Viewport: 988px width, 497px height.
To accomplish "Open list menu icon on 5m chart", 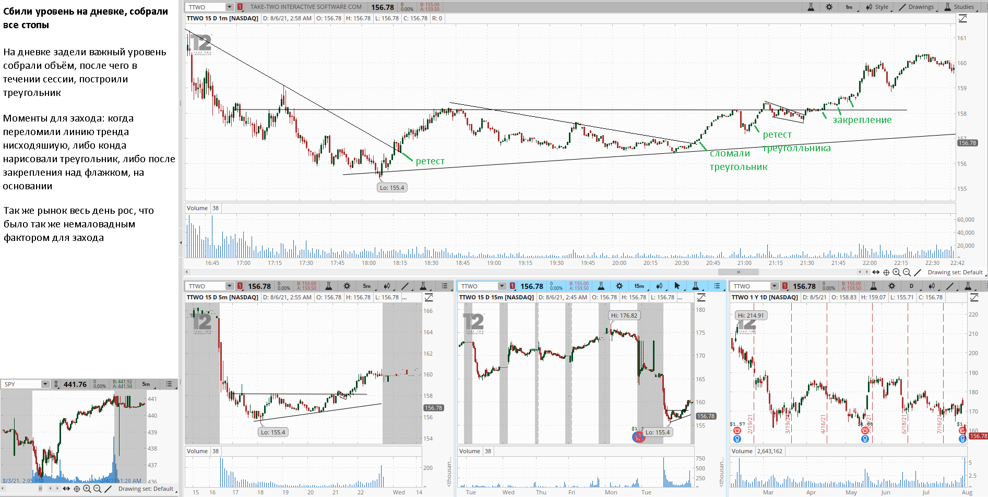I will tap(445, 286).
